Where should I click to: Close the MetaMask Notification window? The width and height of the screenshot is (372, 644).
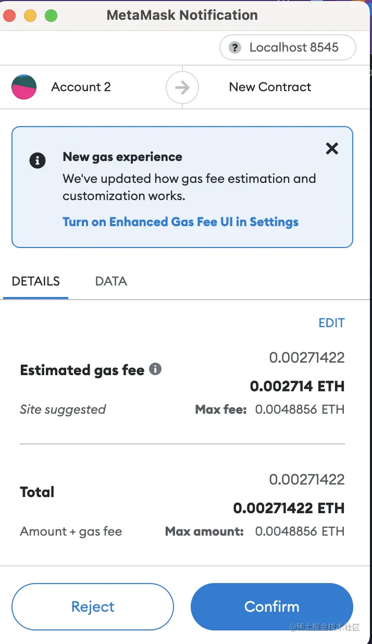9,15
